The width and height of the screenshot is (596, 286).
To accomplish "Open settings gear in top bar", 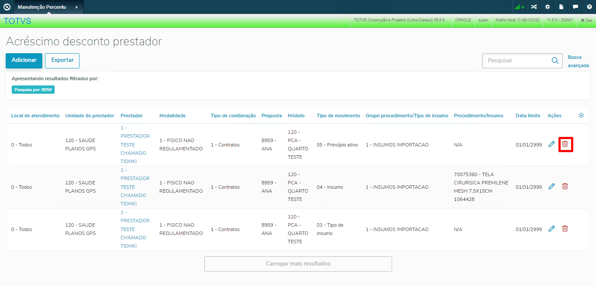I will (x=548, y=7).
